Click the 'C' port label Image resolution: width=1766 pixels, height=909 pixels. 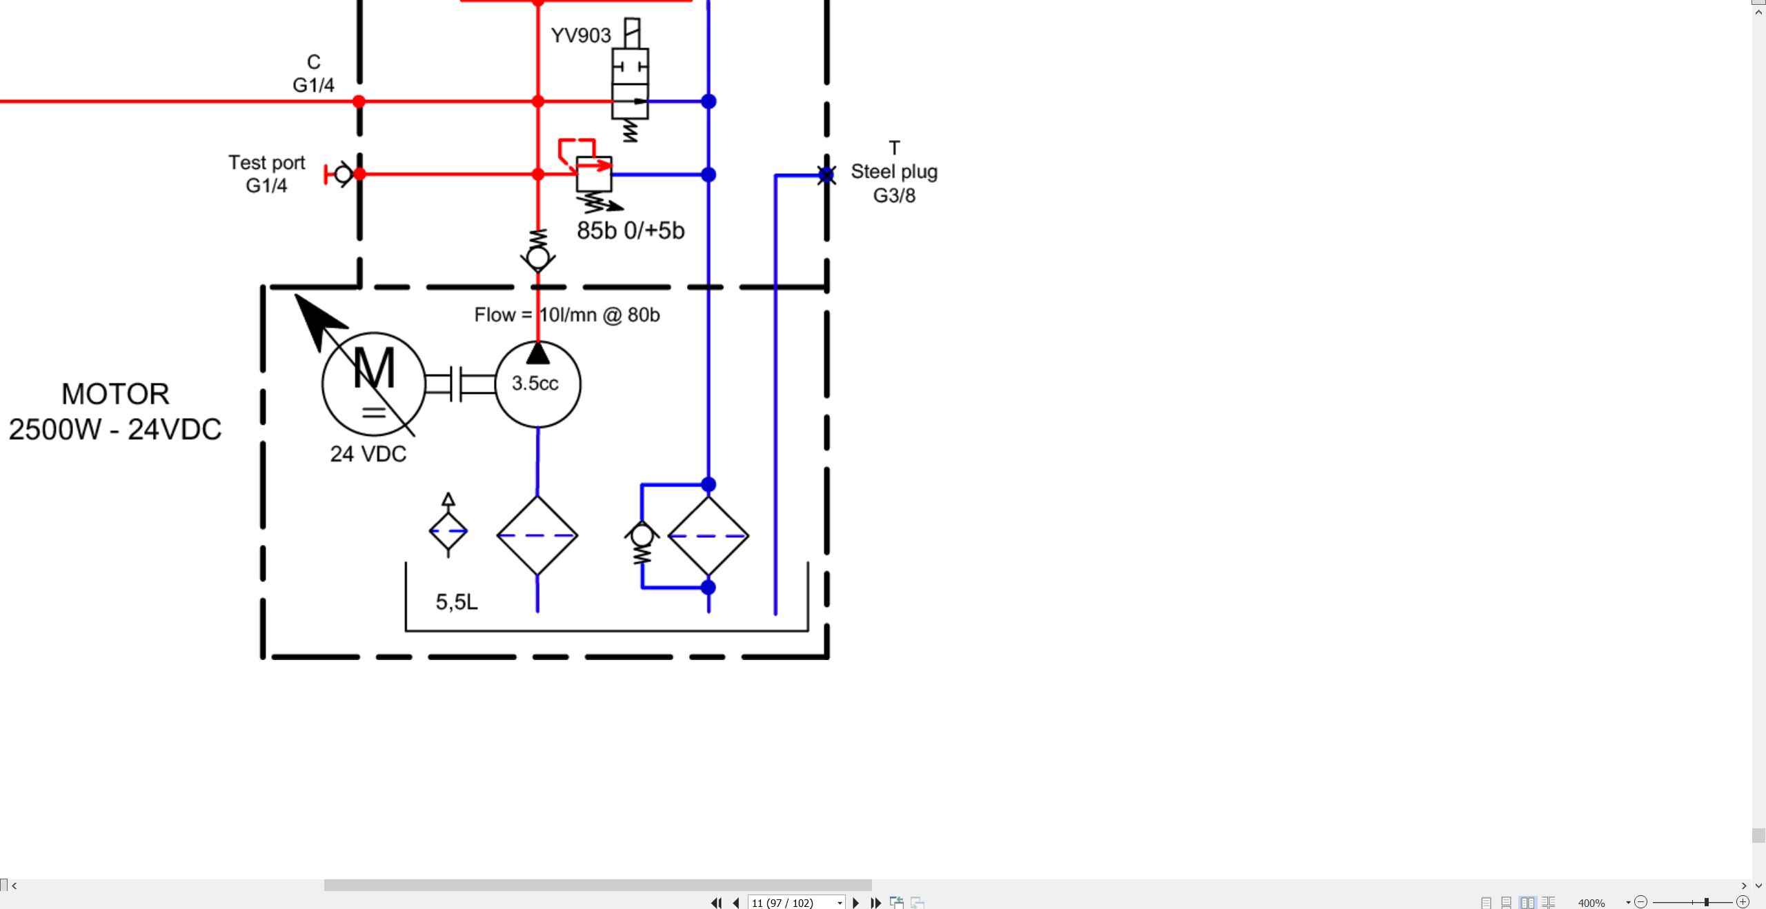[x=314, y=62]
